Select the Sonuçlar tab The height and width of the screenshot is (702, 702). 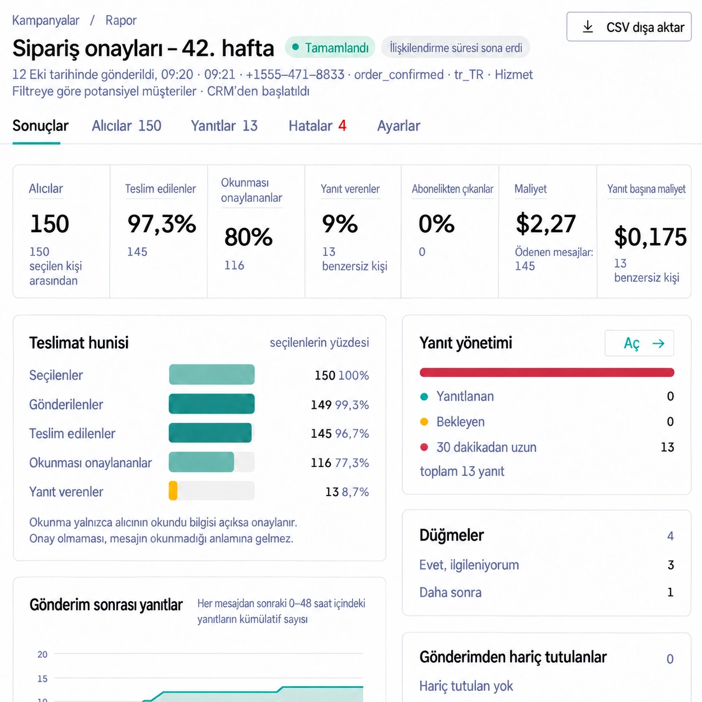pos(40,126)
